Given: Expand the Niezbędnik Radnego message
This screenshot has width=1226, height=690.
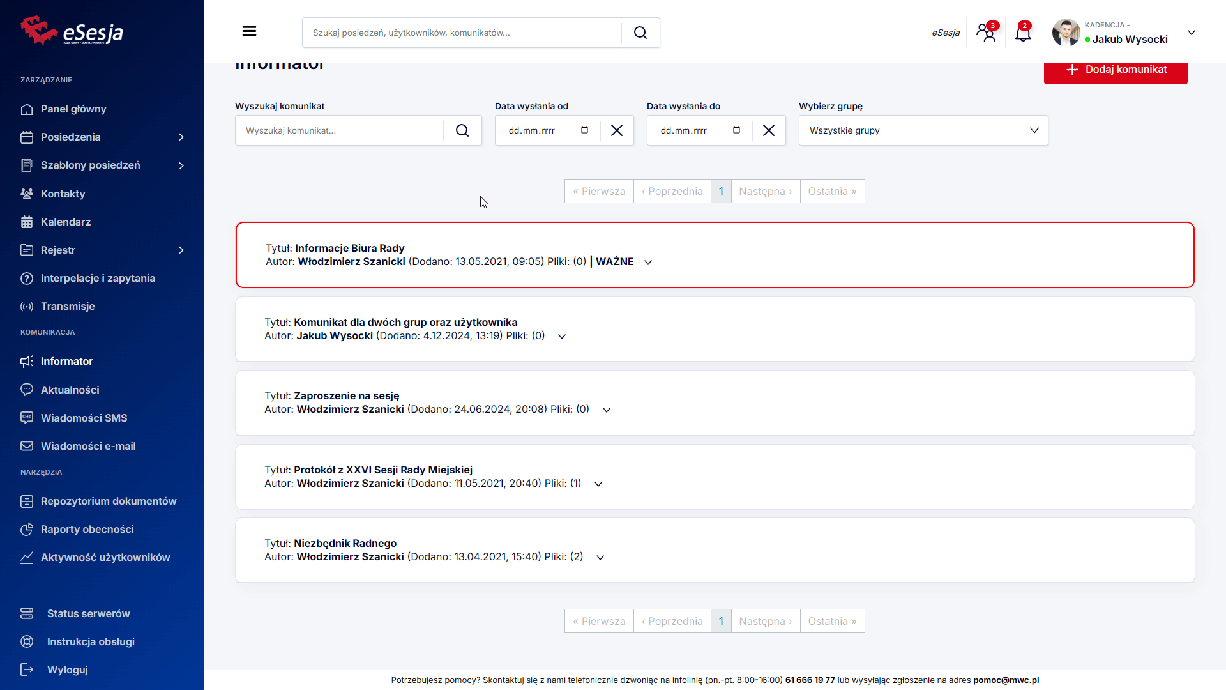Looking at the screenshot, I should 600,558.
